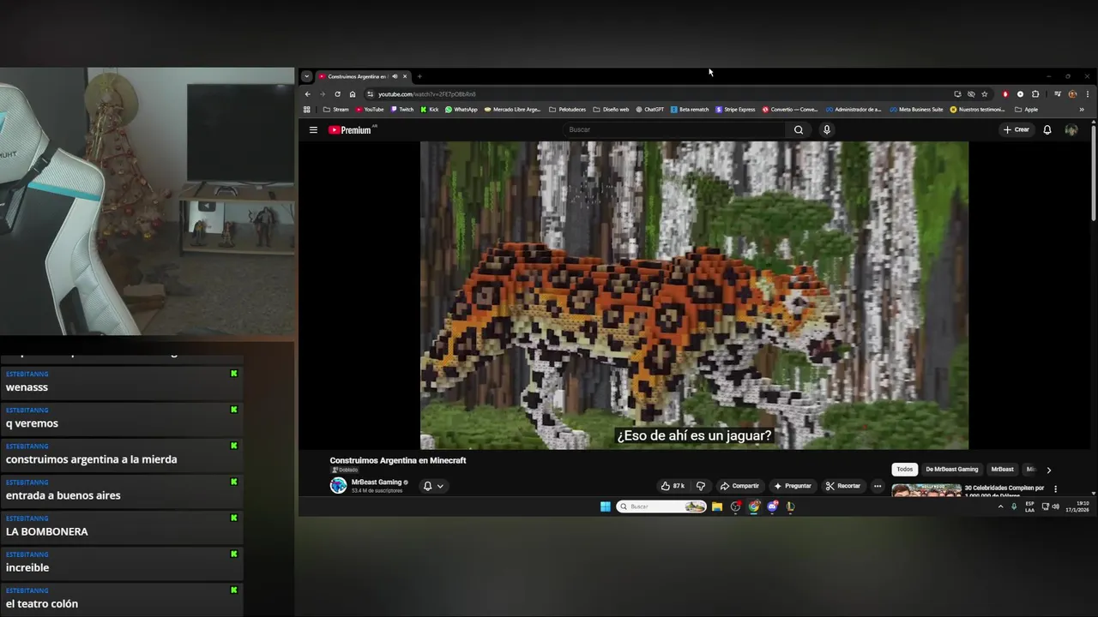Mute the tab via its speaker icon
The image size is (1098, 617).
coord(395,76)
